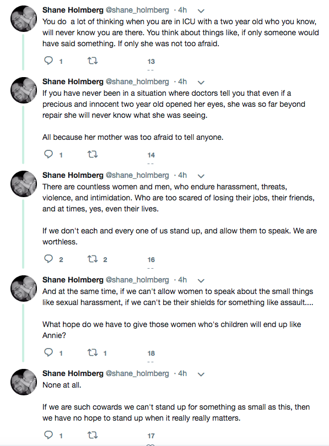
Task: Retweet the 'None at all' tweet
Action: pyautogui.click(x=93, y=435)
